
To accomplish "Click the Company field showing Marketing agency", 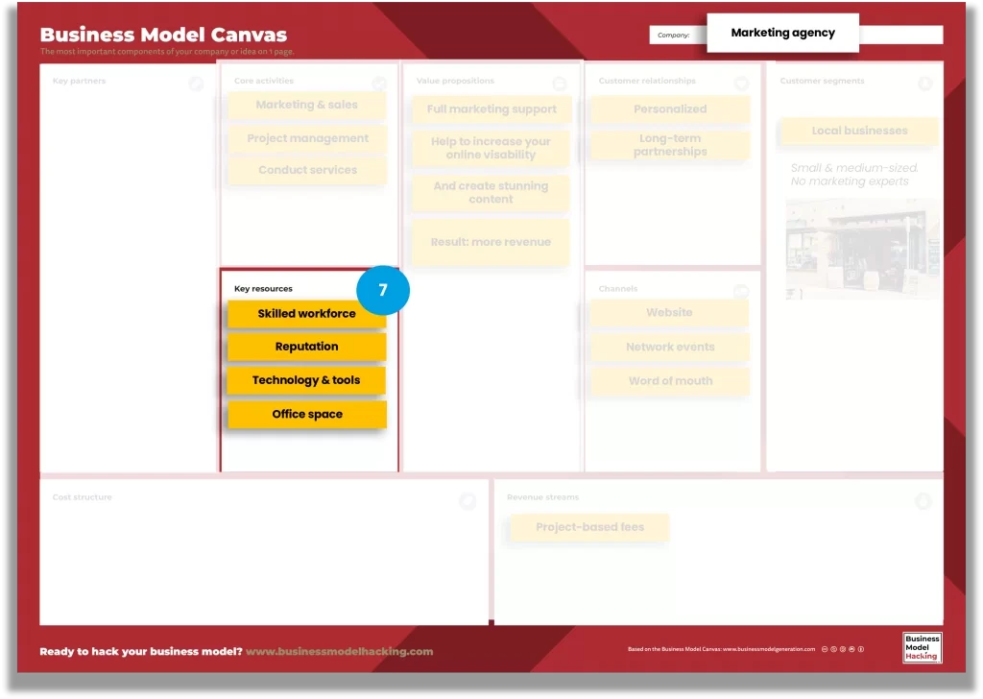I will click(x=783, y=33).
